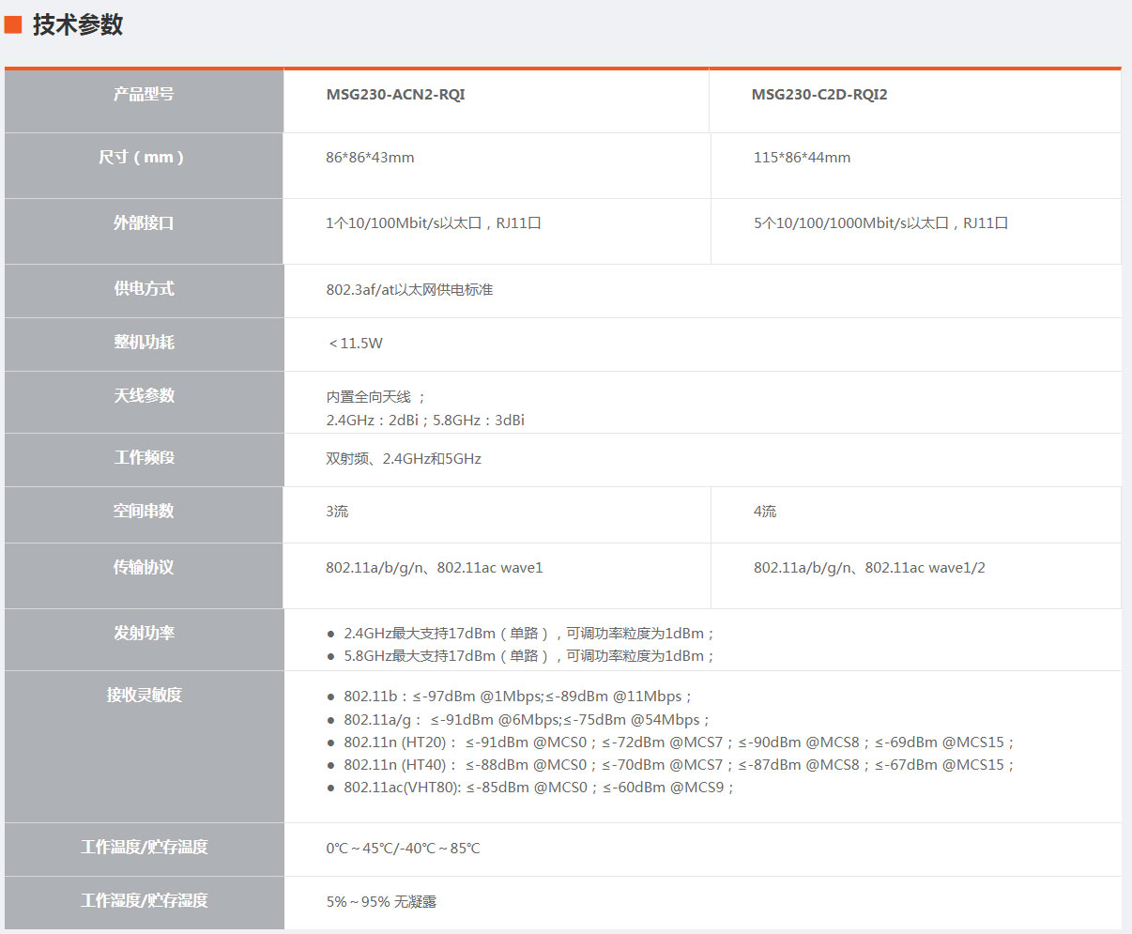1132x934 pixels.
Task: Select the MSG230-C2D-RQI2 model header
Action: click(x=818, y=95)
